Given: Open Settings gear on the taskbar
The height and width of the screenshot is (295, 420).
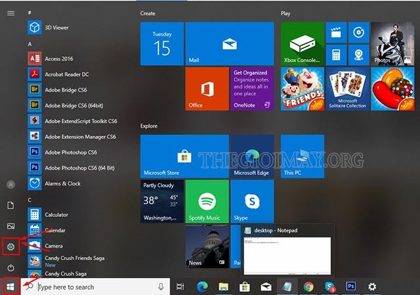Looking at the screenshot, I should point(372,286).
